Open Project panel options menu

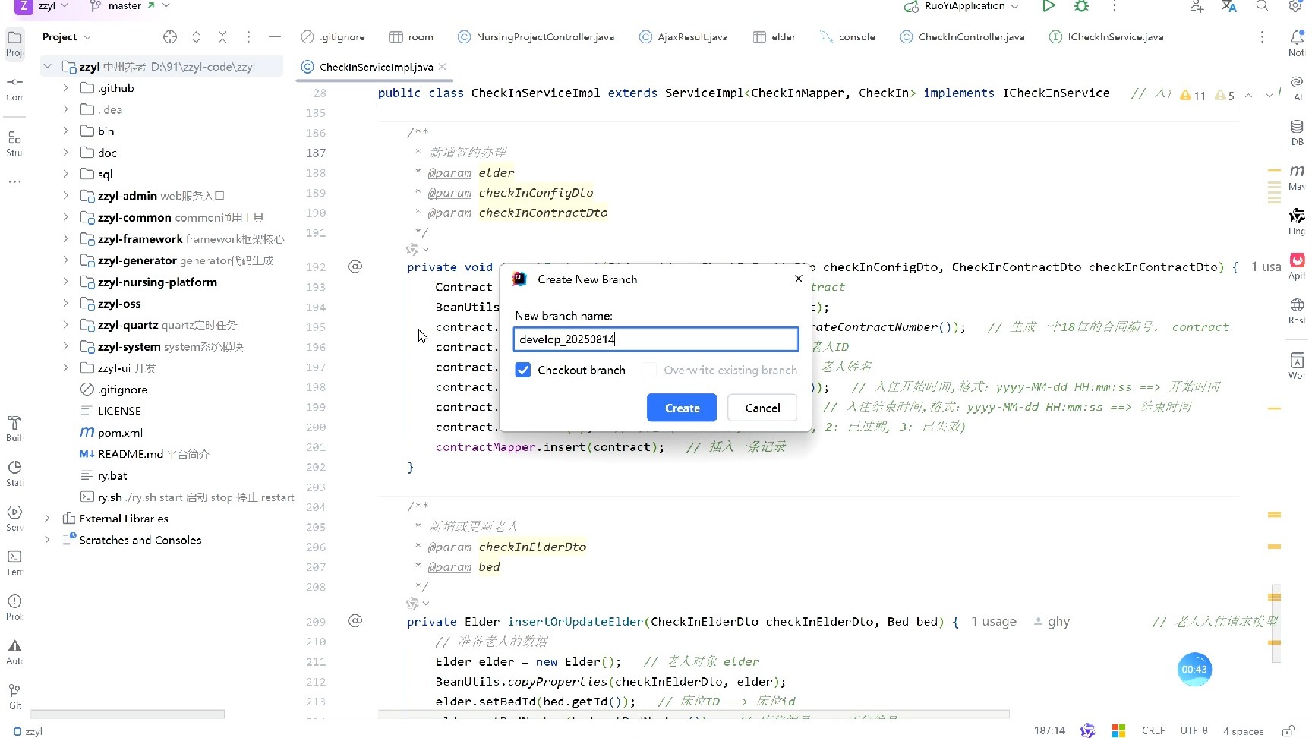248,37
